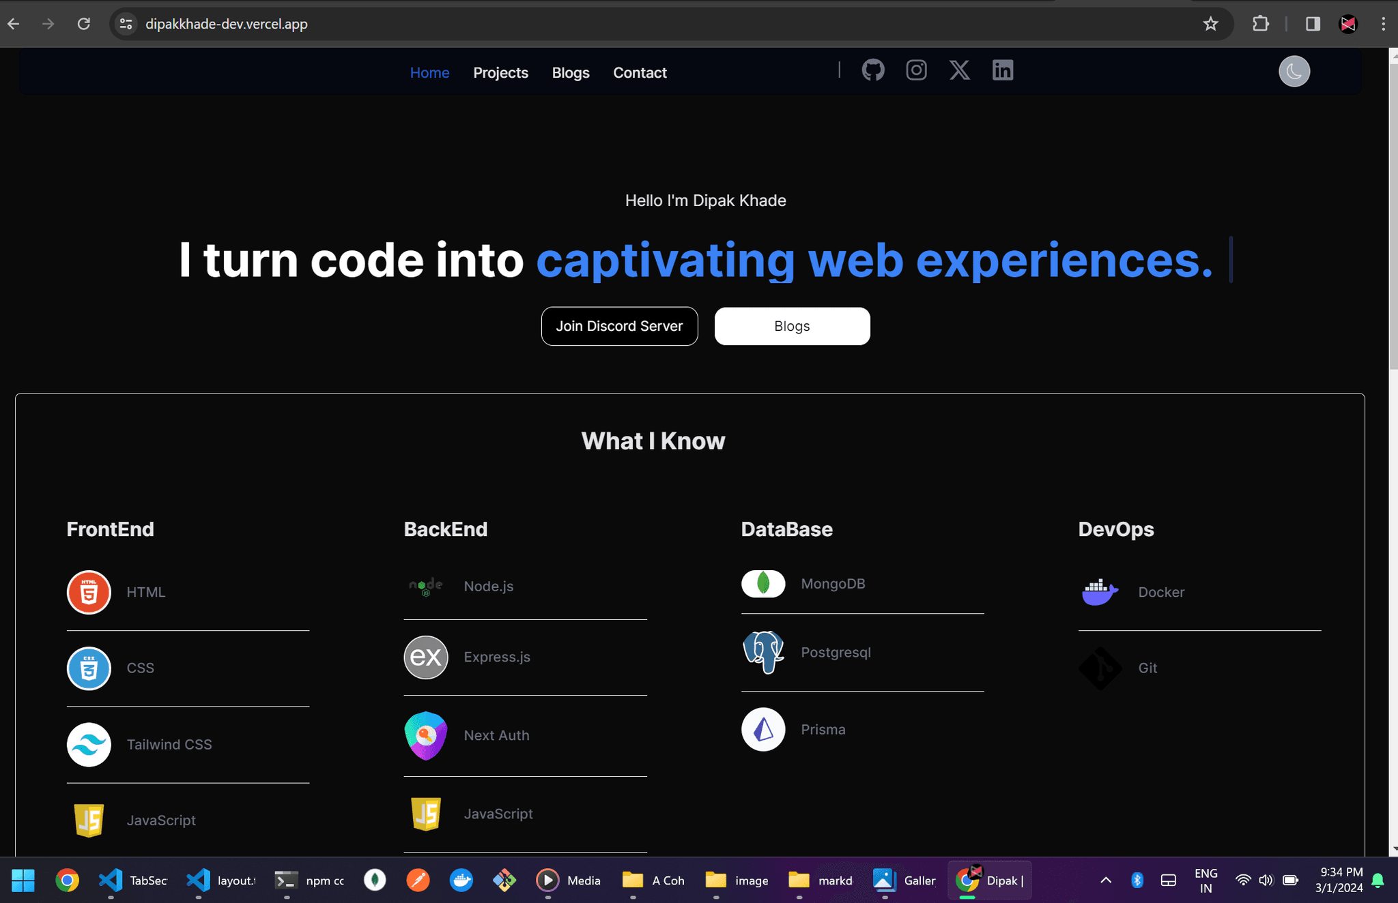Open the Windows Start button
Image resolution: width=1398 pixels, height=903 pixels.
pyautogui.click(x=23, y=880)
